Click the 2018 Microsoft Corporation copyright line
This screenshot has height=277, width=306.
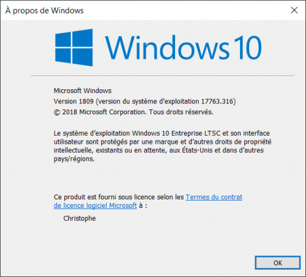point(133,112)
